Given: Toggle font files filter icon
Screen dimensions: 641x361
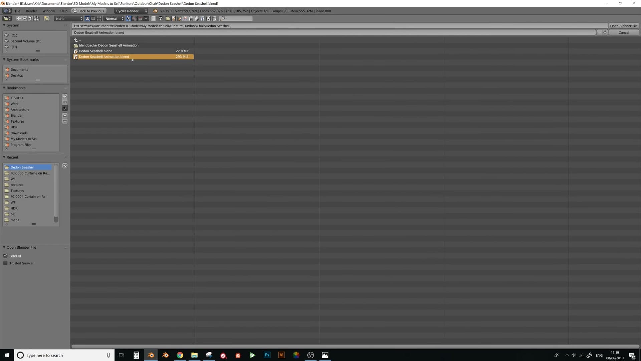Looking at the screenshot, I should [x=203, y=19].
